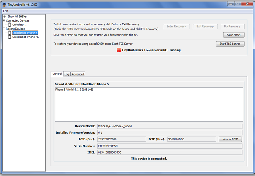Collapse the Connected Devices tree node
This screenshot has width=255, height=176.
coord(3,21)
